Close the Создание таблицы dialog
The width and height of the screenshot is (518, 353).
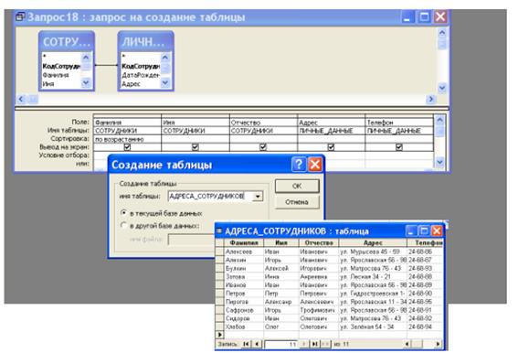315,164
